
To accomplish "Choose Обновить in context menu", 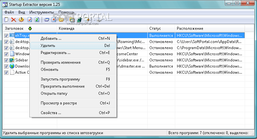I will pos(73,69).
